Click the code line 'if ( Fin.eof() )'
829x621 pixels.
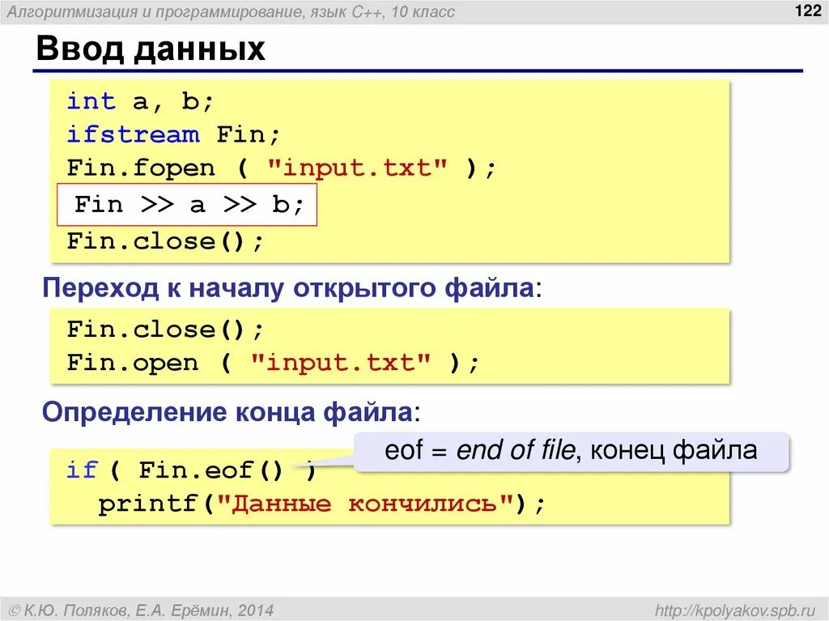[x=191, y=470]
